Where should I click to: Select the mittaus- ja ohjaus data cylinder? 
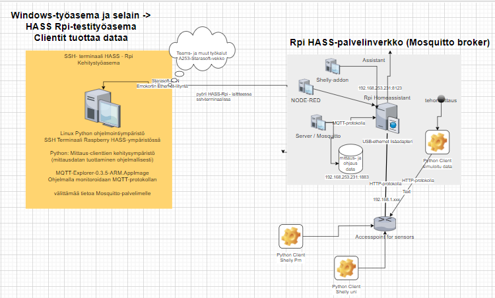(x=350, y=160)
